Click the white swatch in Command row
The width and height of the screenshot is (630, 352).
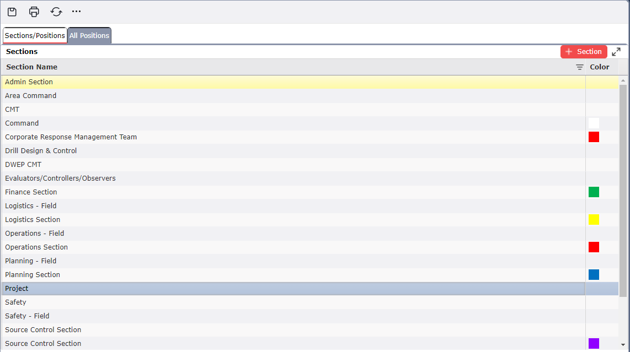click(x=594, y=123)
